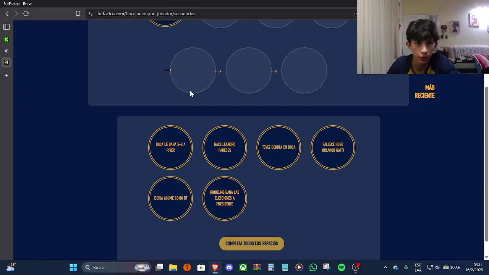
Task: Bookmark this page with the bookmark icon
Action: (x=78, y=14)
